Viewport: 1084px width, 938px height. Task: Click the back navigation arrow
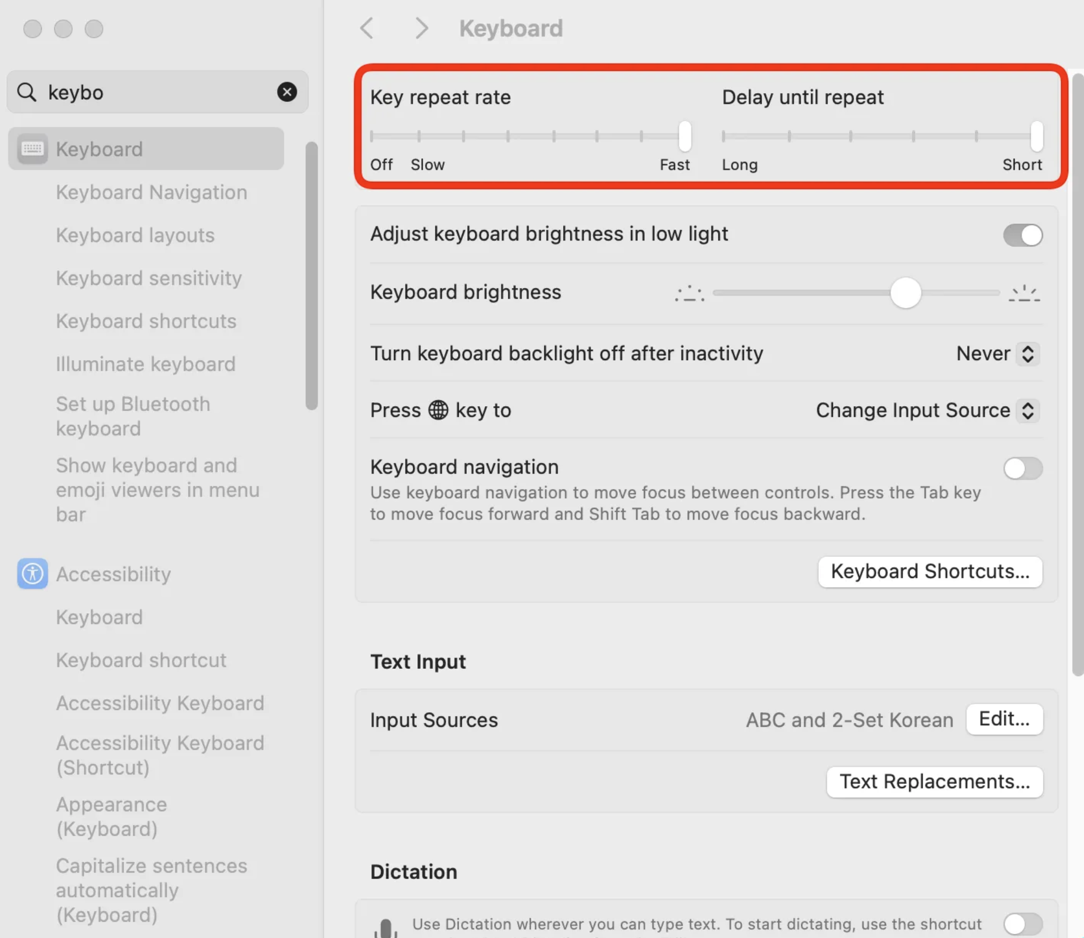367,28
